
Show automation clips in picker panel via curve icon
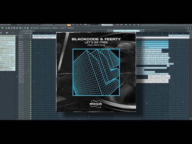tap(13, 33)
